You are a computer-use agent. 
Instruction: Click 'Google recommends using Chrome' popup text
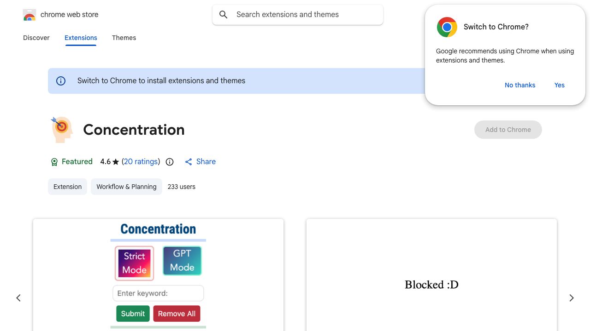click(505, 56)
